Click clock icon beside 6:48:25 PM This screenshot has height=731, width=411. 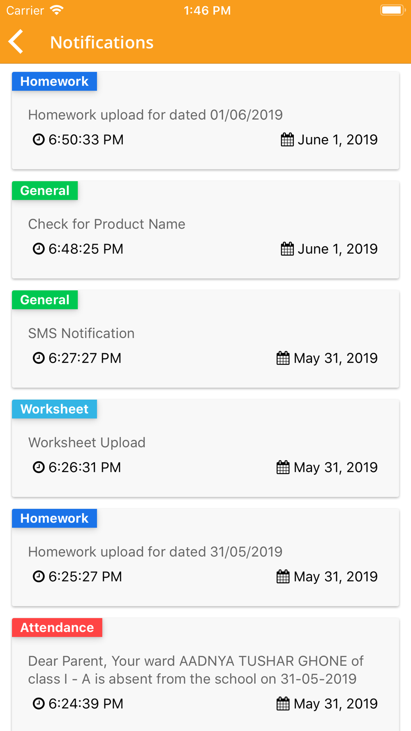39,249
